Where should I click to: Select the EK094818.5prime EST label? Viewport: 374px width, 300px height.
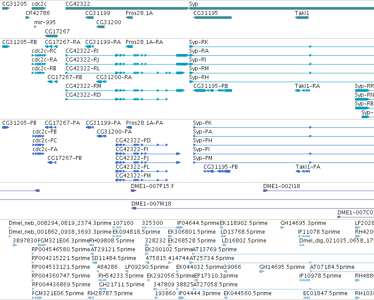(136, 232)
